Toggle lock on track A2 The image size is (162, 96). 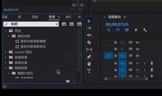click(x=116, y=70)
